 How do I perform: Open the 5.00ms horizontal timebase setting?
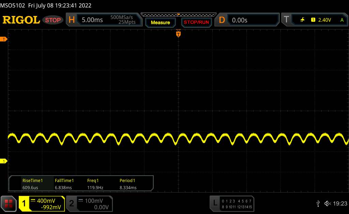pyautogui.click(x=92, y=20)
